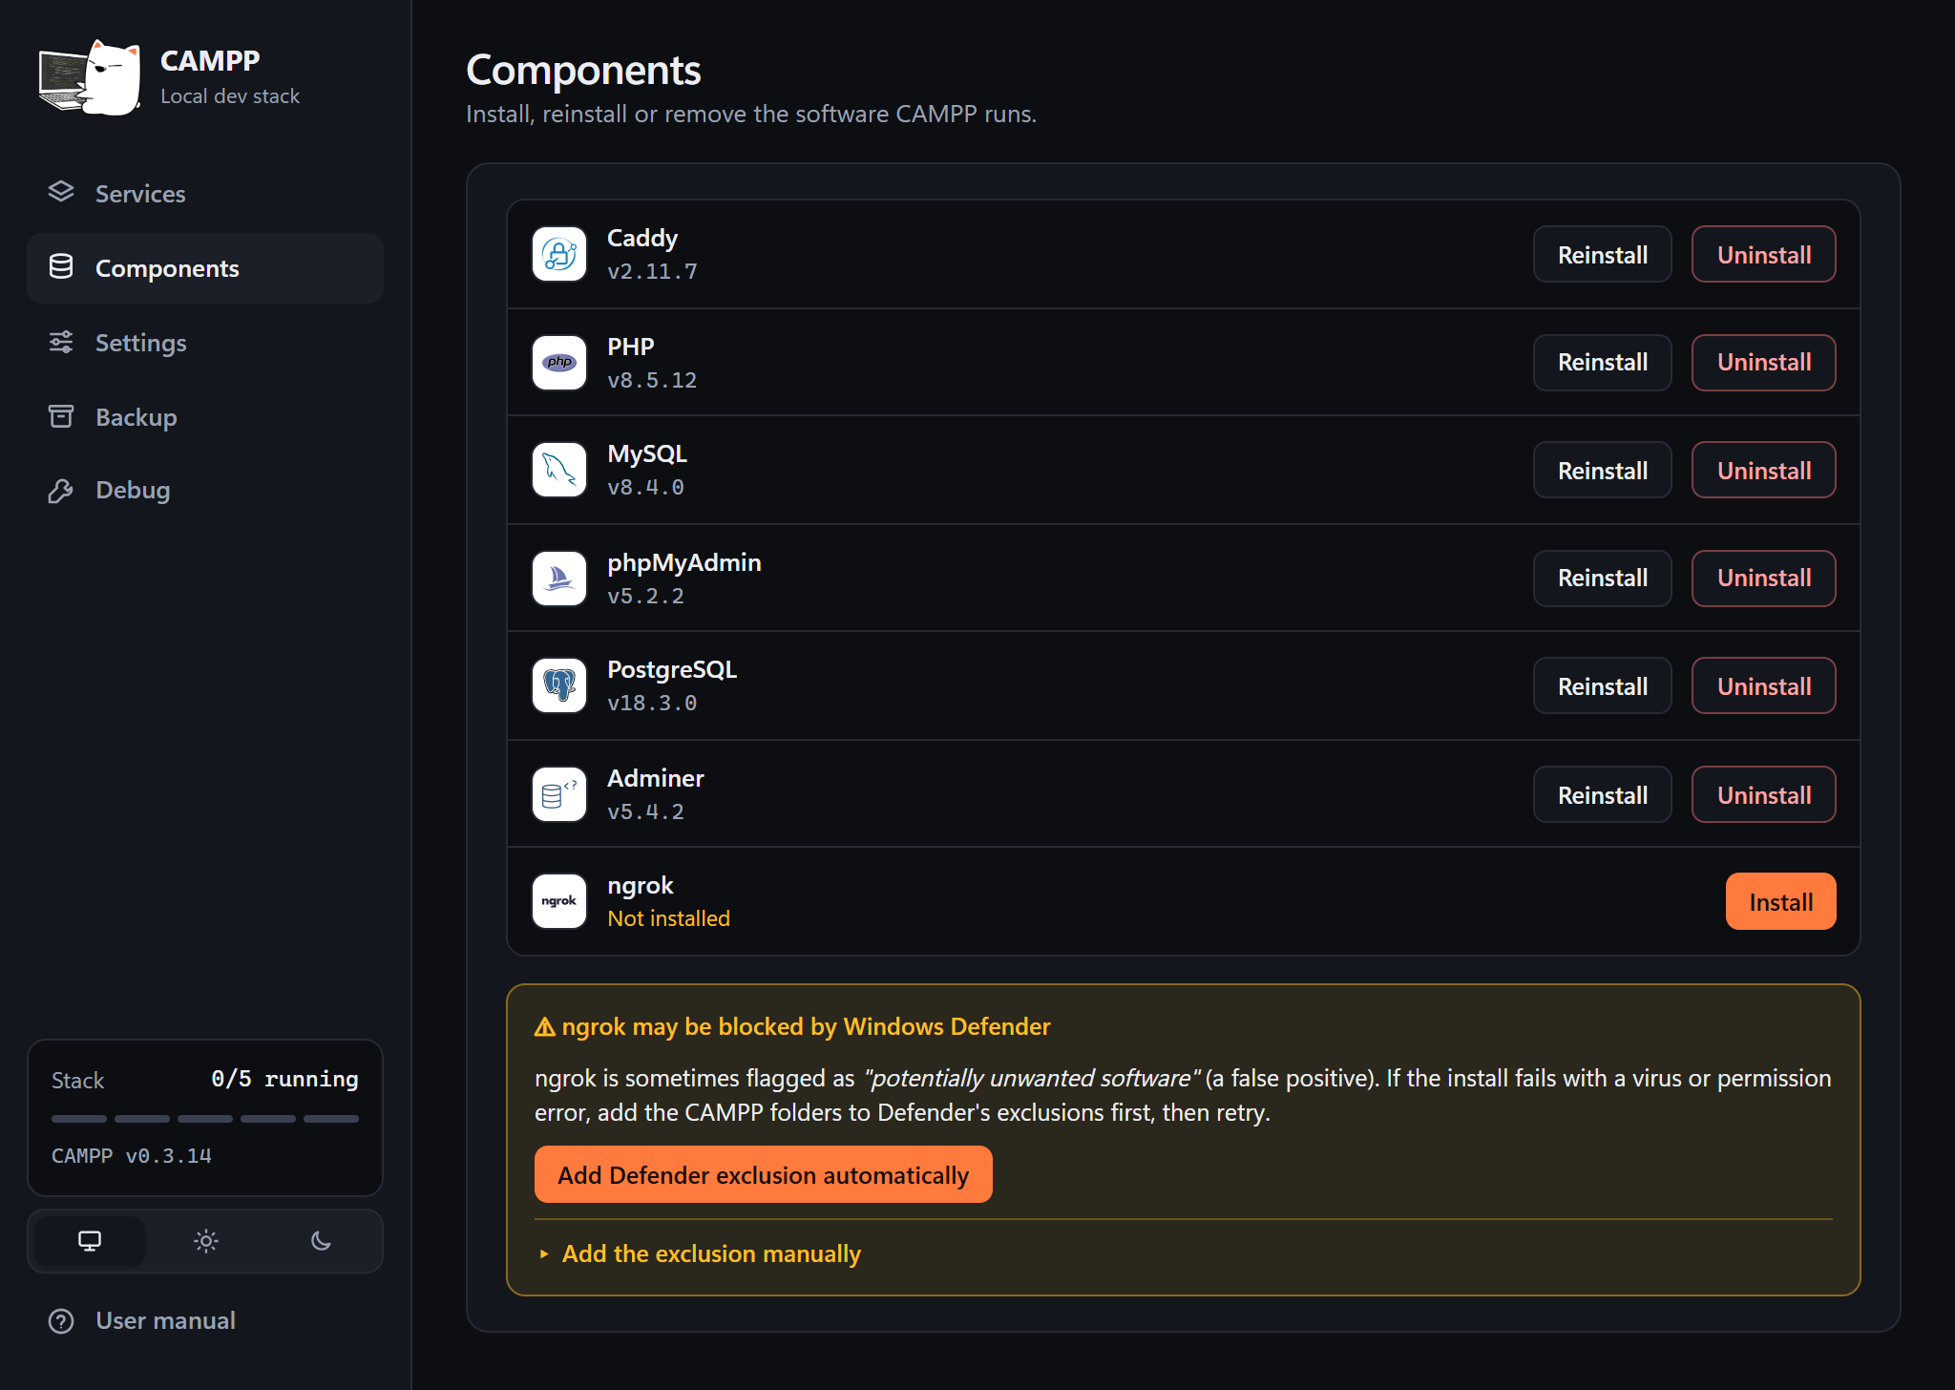Uninstall Caddy
This screenshot has height=1390, width=1955.
click(x=1764, y=254)
